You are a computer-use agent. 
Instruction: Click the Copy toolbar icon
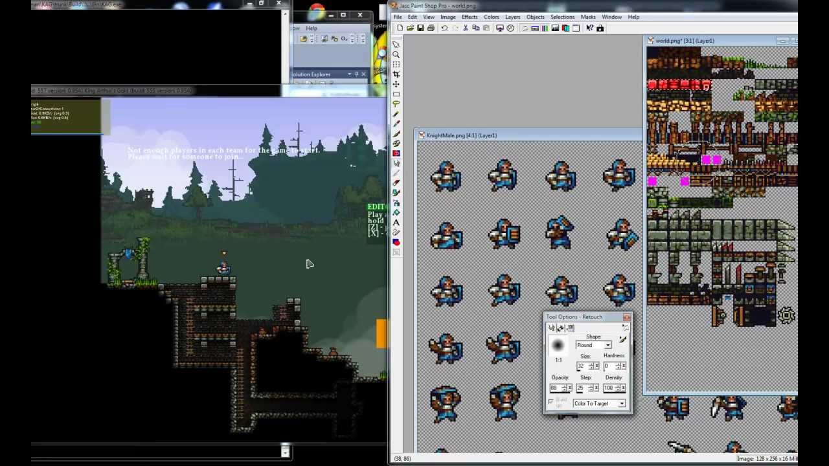(476, 28)
